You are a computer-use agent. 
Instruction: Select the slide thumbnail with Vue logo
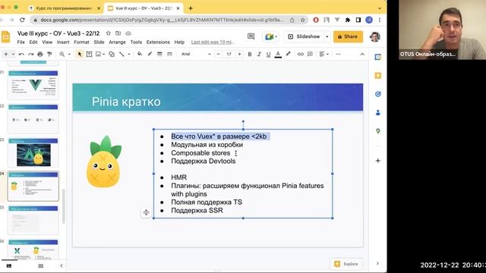tap(33, 85)
